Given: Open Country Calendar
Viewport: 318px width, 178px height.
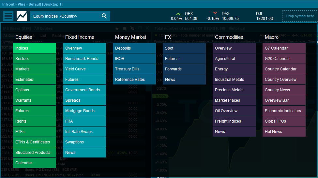Looking at the screenshot, I should (284, 69).
